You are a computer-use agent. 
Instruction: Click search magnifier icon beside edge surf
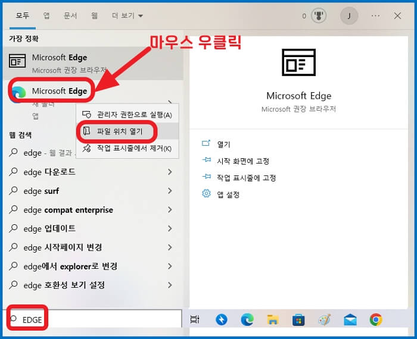pyautogui.click(x=13, y=190)
